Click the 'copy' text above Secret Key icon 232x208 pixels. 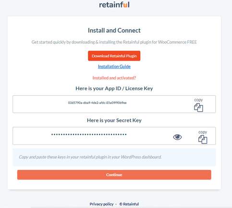click(x=203, y=132)
